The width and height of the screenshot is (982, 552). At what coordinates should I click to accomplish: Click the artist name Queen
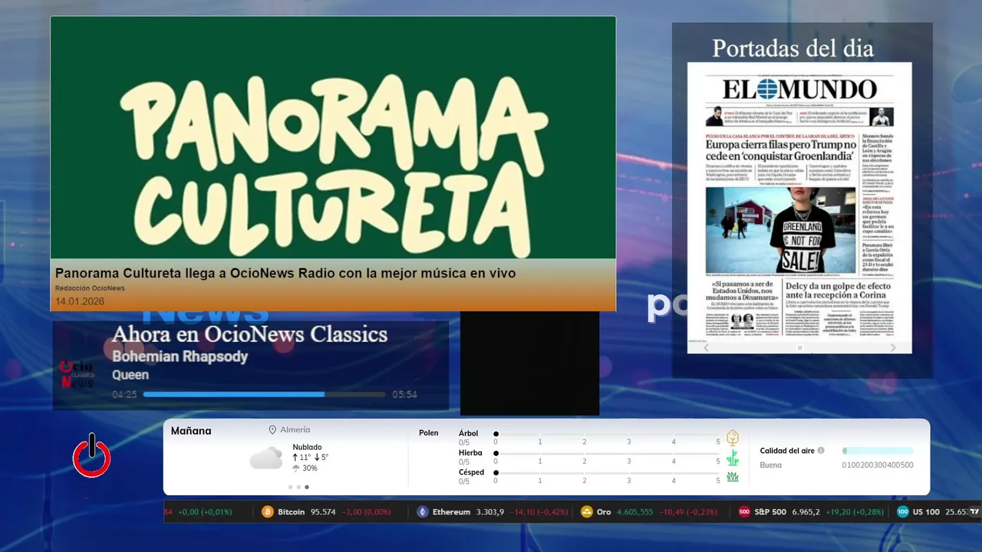[x=130, y=375]
